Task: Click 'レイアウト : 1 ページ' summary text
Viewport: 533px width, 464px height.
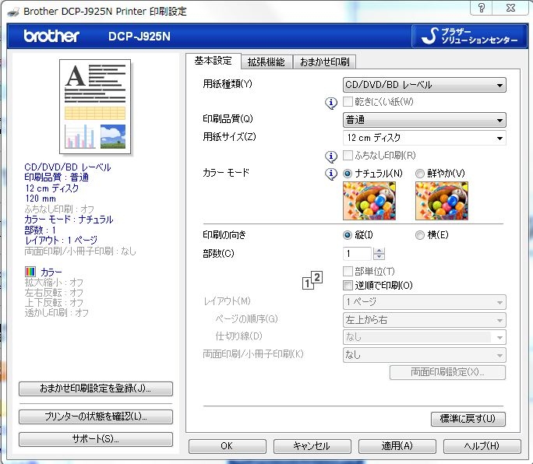Action: [x=61, y=241]
